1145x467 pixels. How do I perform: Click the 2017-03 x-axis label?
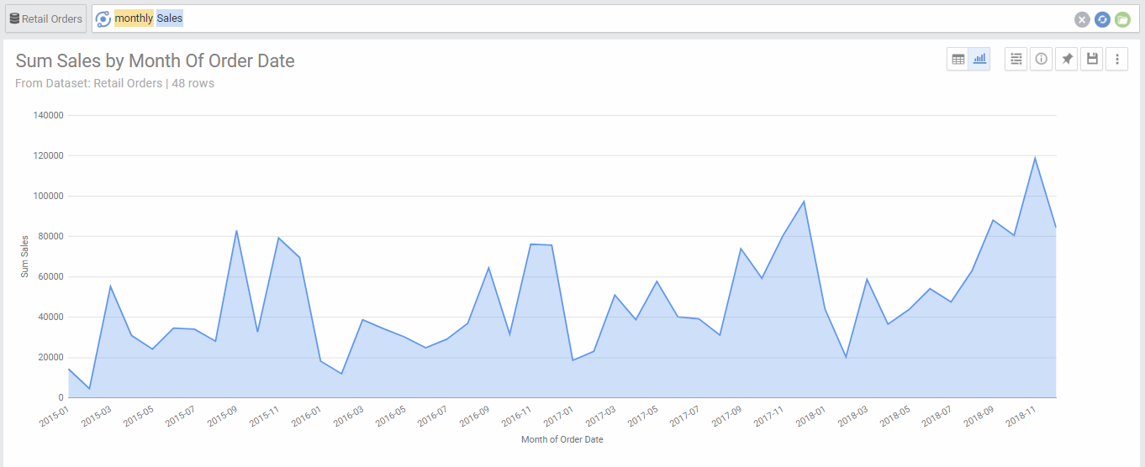tap(600, 416)
